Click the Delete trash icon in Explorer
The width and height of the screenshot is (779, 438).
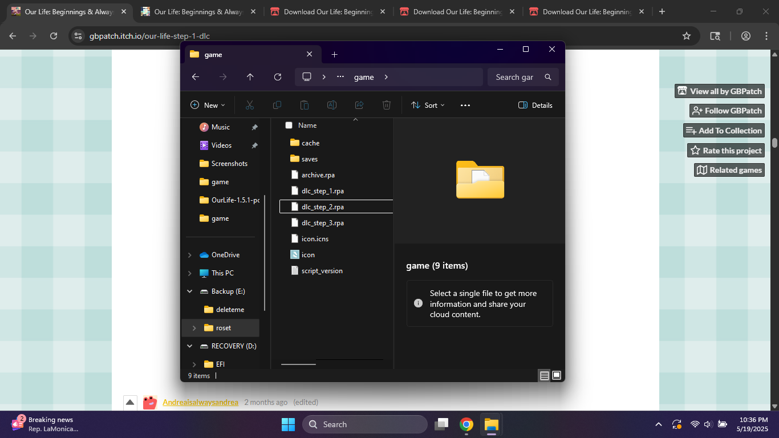(x=387, y=105)
